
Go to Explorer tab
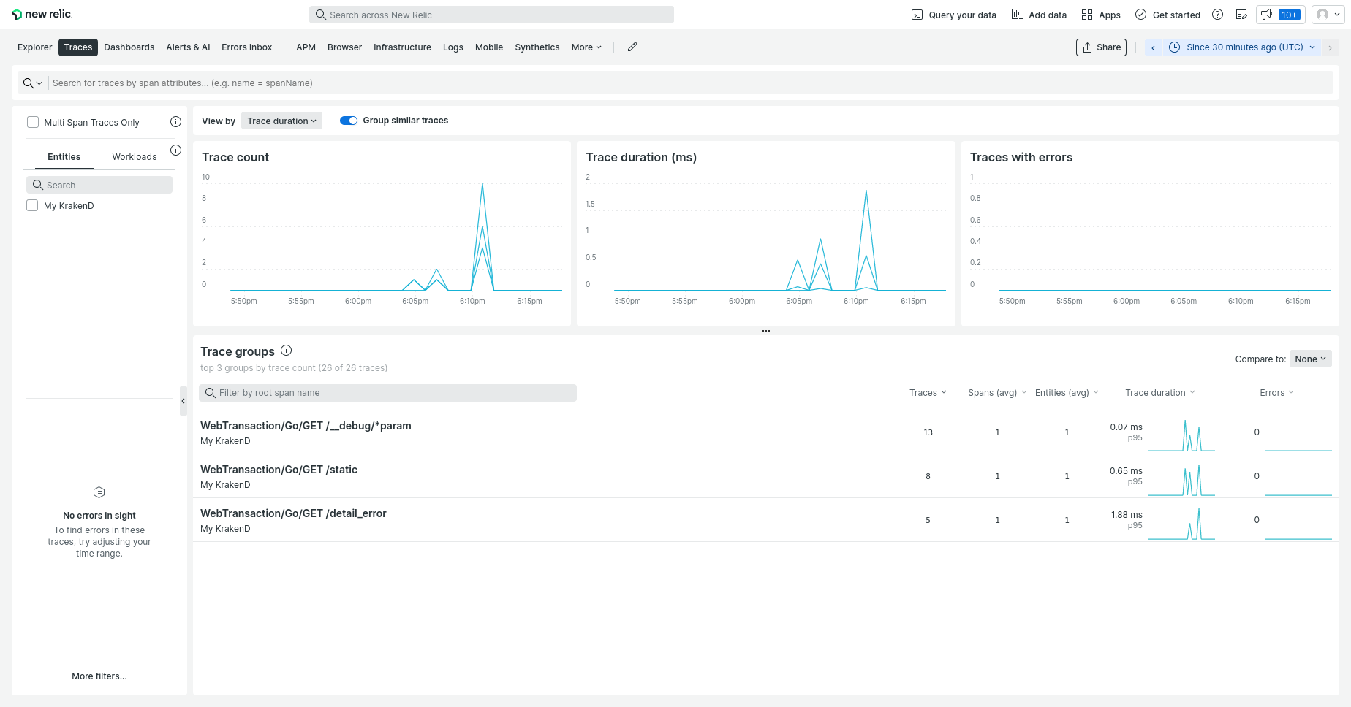point(35,47)
